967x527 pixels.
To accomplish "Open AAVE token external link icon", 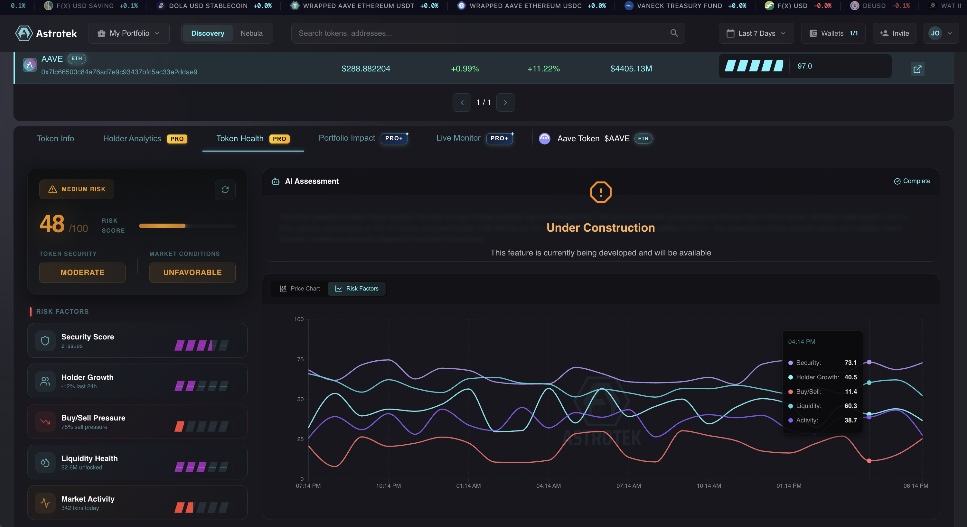I will [x=917, y=69].
